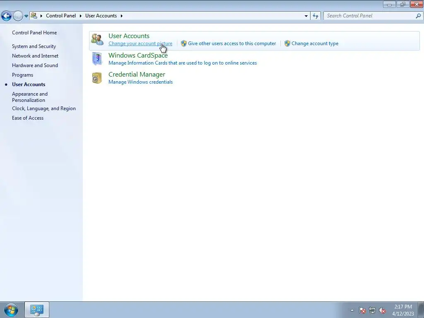Click the Action Center flag tray icon
The height and width of the screenshot is (318, 424).
(x=362, y=310)
